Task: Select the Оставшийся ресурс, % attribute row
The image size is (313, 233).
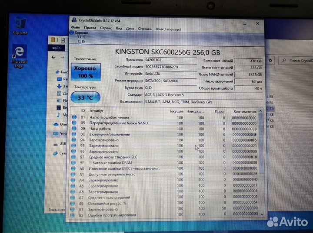Action: [x=107, y=203]
